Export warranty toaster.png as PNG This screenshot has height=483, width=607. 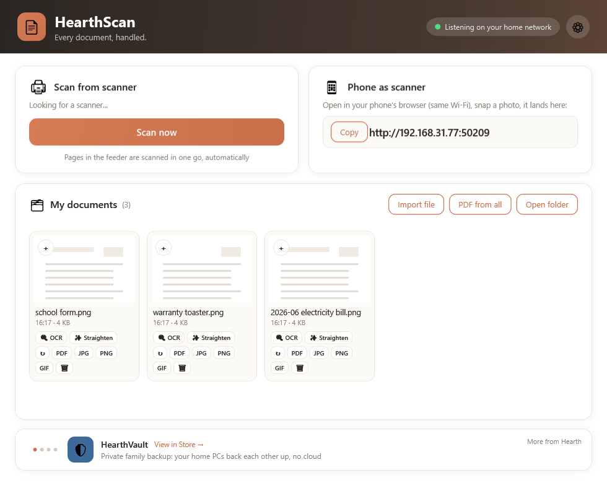[224, 354]
